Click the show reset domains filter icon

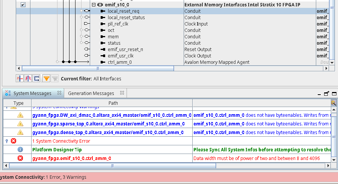pos(28,78)
